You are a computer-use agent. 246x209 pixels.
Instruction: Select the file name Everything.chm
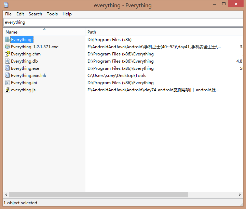coord(26,54)
